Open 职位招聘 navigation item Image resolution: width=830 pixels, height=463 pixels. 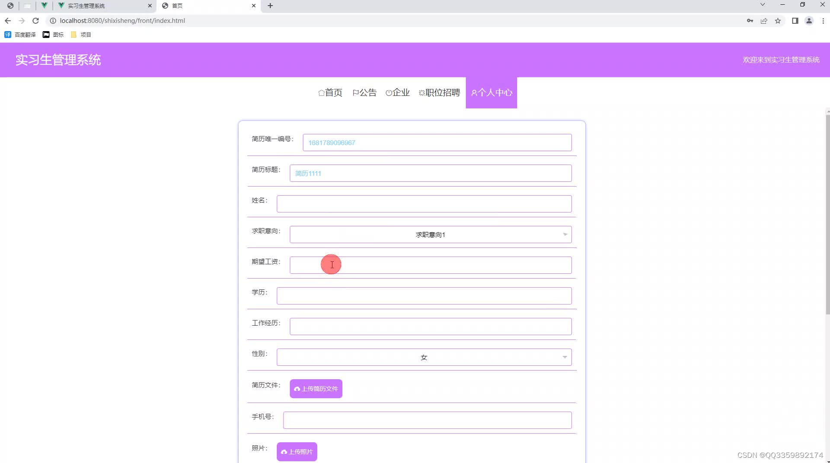pyautogui.click(x=439, y=92)
